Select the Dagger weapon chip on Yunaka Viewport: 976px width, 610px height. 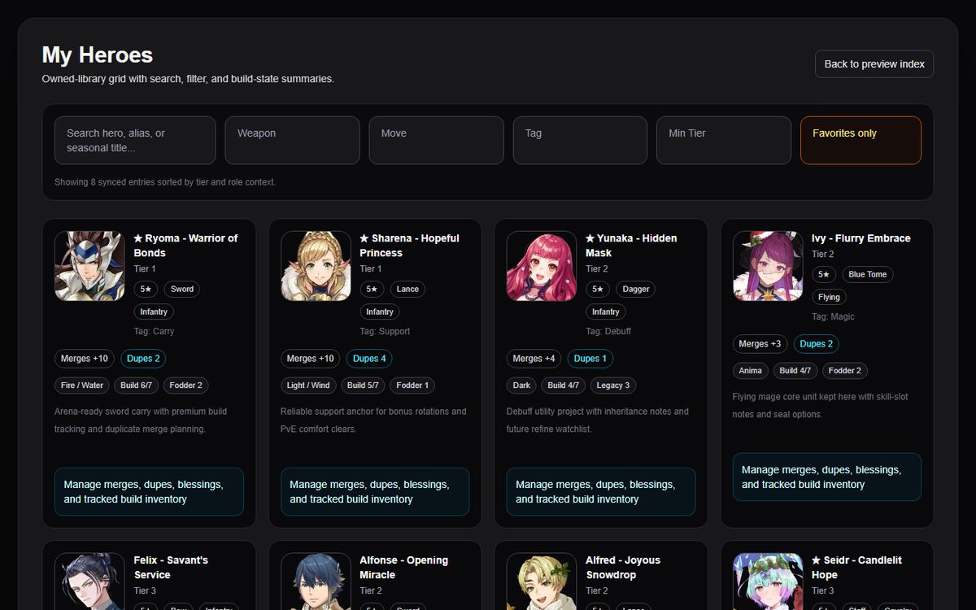(636, 289)
